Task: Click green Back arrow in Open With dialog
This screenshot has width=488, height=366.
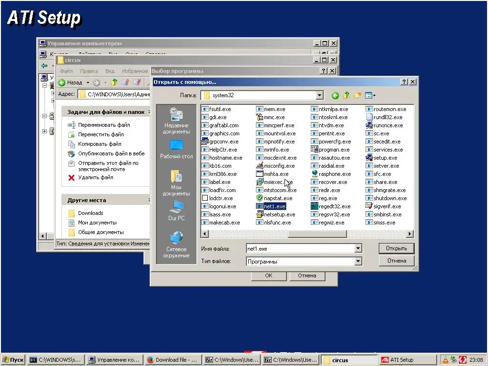Action: click(x=335, y=95)
